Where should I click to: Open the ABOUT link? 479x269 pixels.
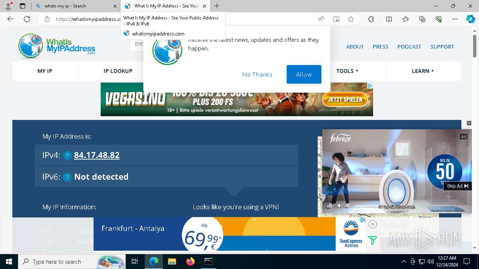coord(355,47)
